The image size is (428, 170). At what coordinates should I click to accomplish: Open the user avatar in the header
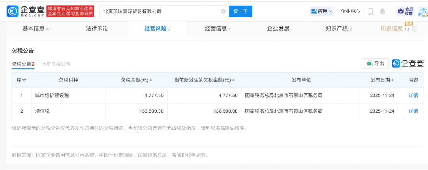[422, 12]
